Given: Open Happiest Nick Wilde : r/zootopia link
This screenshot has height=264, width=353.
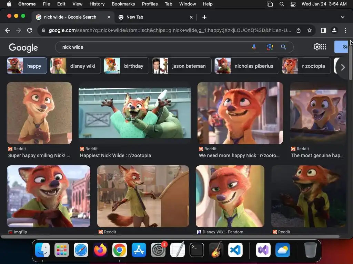Looking at the screenshot, I should tap(115, 155).
